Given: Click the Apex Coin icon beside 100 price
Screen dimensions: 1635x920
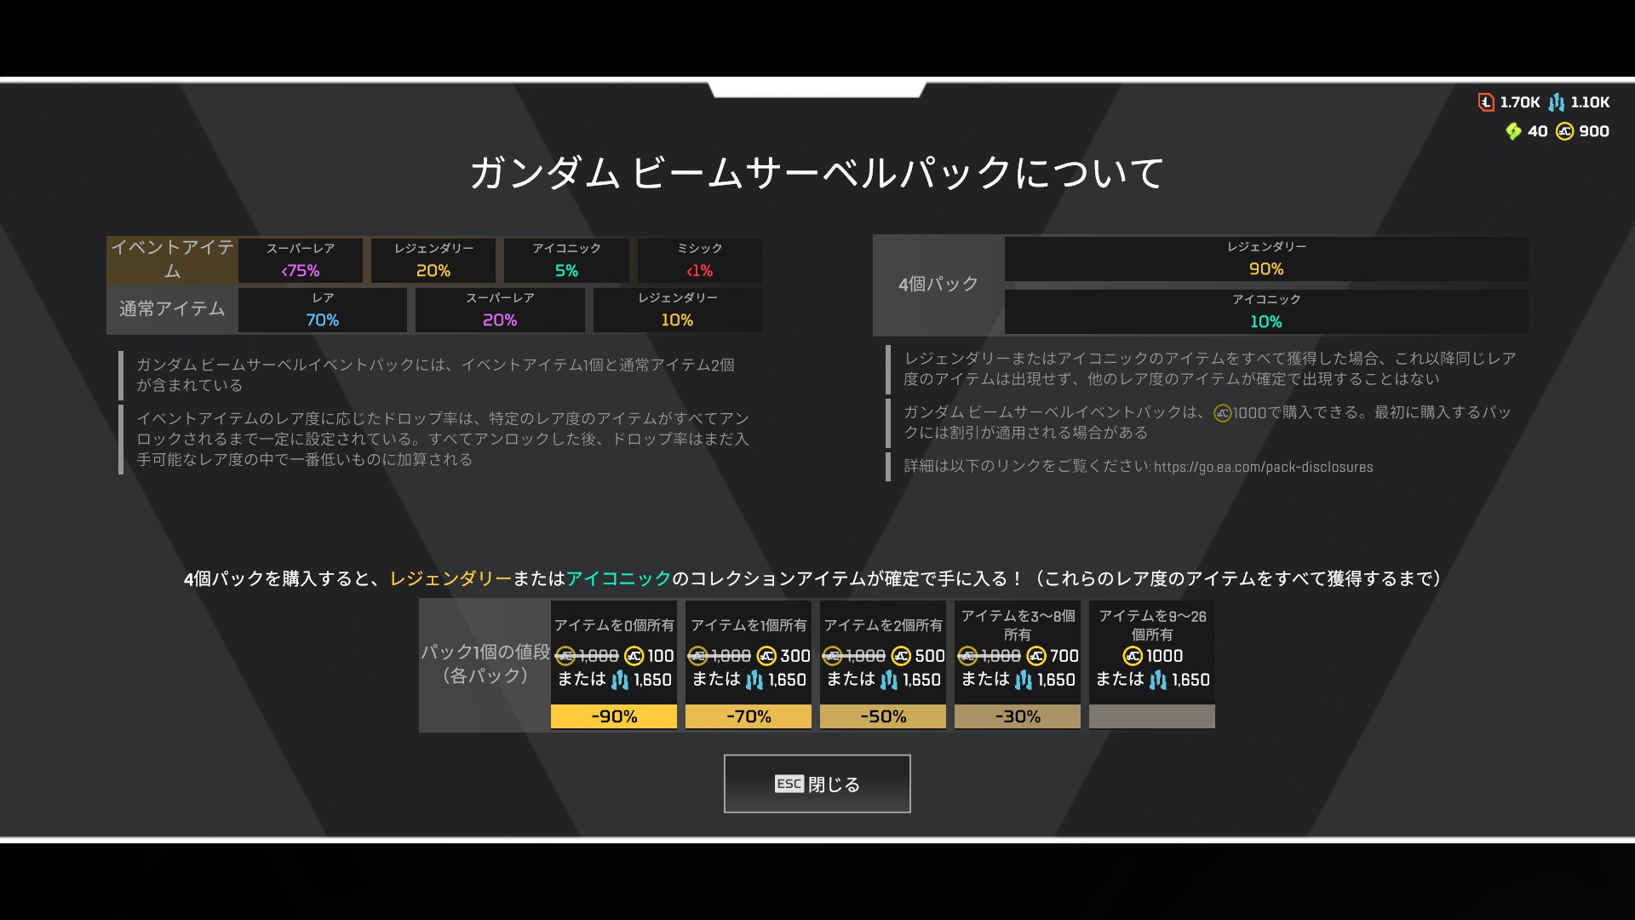Looking at the screenshot, I should tap(634, 656).
